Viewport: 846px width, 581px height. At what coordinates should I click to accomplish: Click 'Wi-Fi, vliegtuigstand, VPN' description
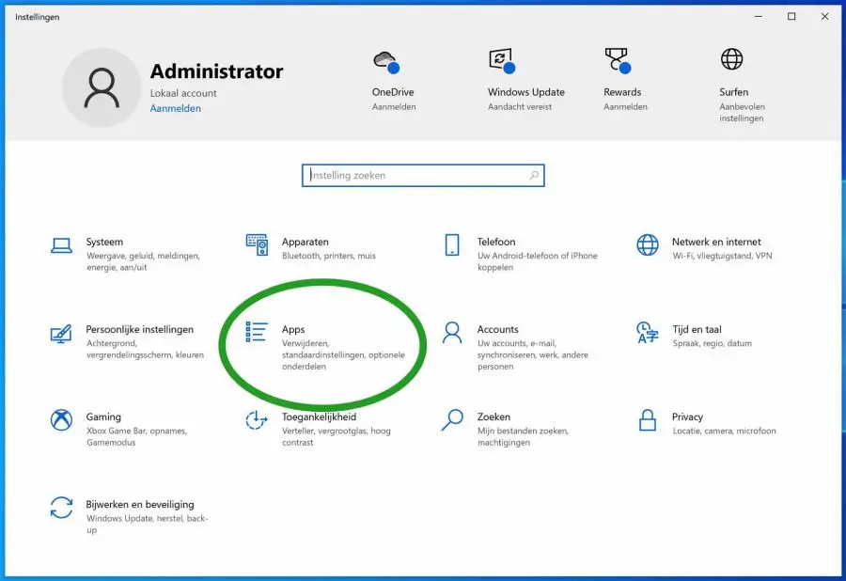click(722, 256)
